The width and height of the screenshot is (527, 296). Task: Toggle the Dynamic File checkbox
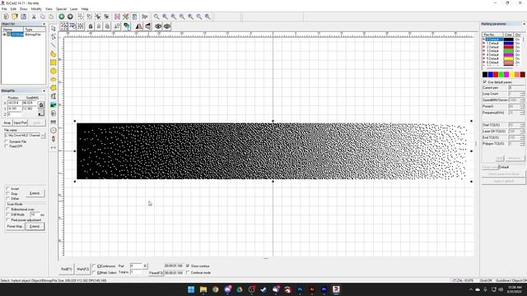(x=7, y=141)
